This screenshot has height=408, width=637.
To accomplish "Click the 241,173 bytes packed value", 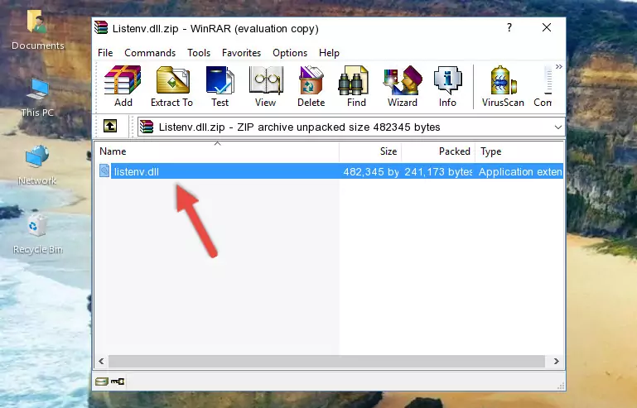I will coord(438,172).
